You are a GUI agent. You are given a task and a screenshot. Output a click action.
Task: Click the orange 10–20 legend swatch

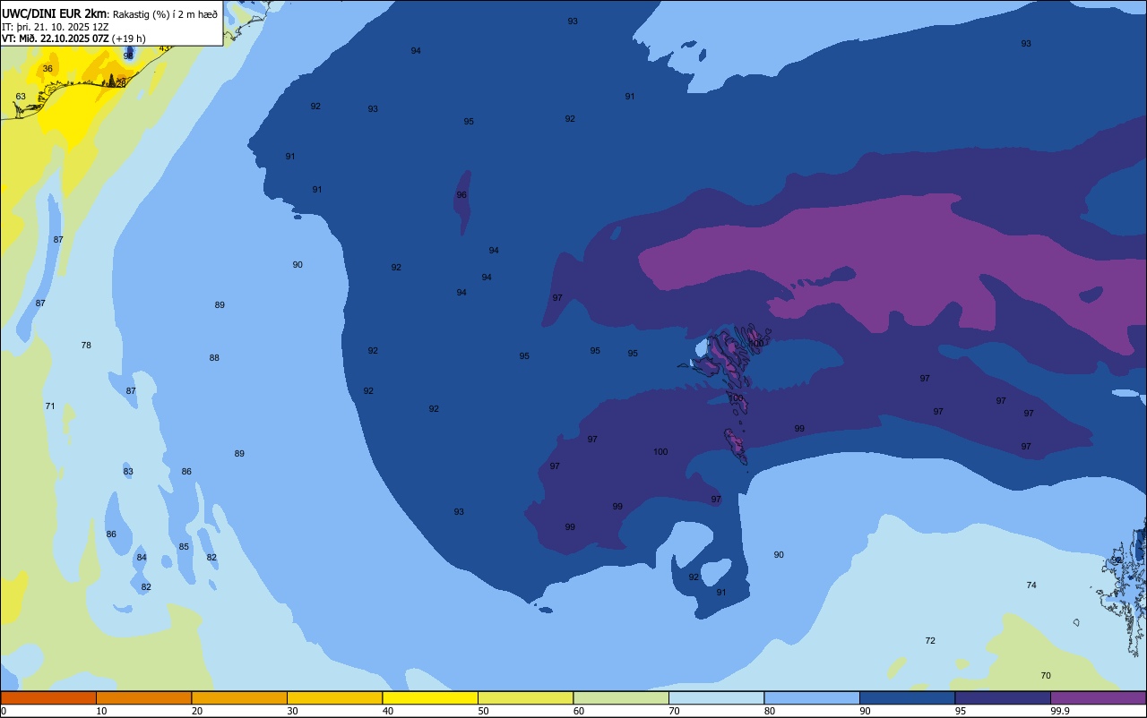tap(144, 697)
